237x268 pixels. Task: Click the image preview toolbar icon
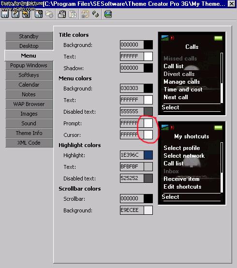pyautogui.click(x=108, y=14)
